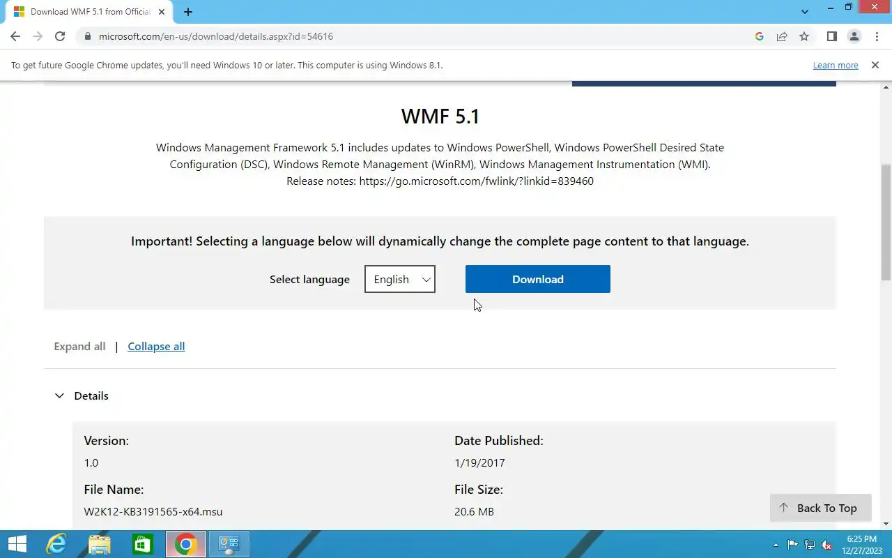This screenshot has width=892, height=558.
Task: Launch Internet Explorer from taskbar
Action: pos(56,544)
